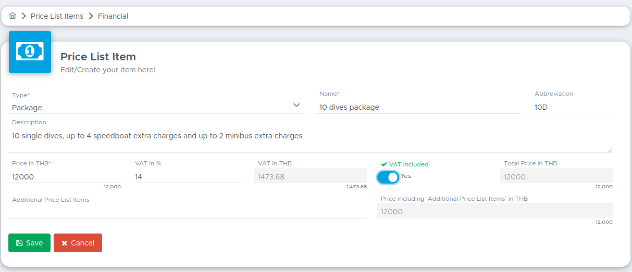The image size is (632, 272).
Task: Click the 'Additional Price List Items' label
Action: [x=51, y=200]
